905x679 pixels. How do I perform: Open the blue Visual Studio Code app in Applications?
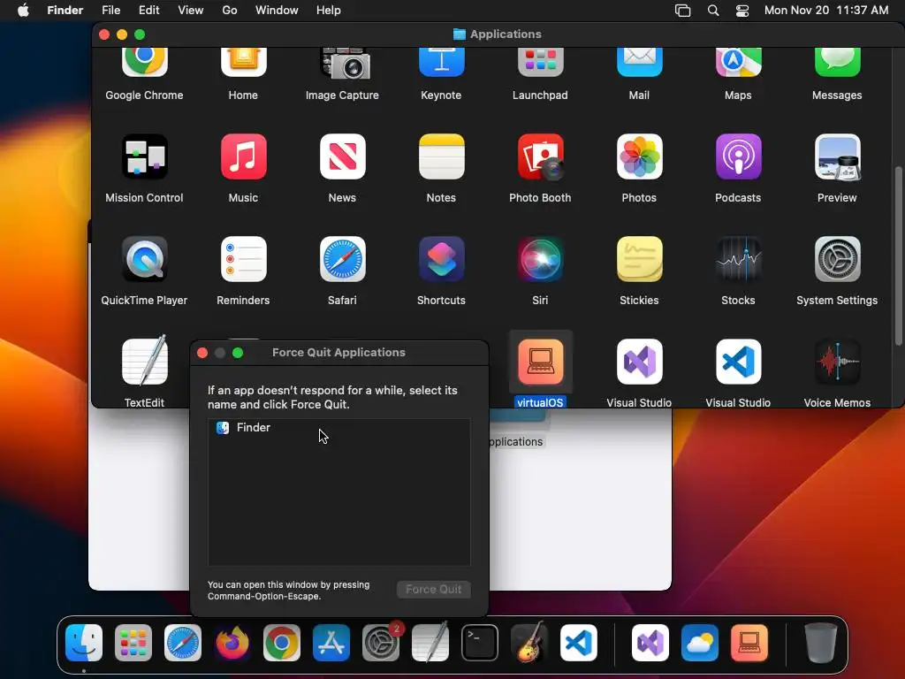(x=739, y=362)
